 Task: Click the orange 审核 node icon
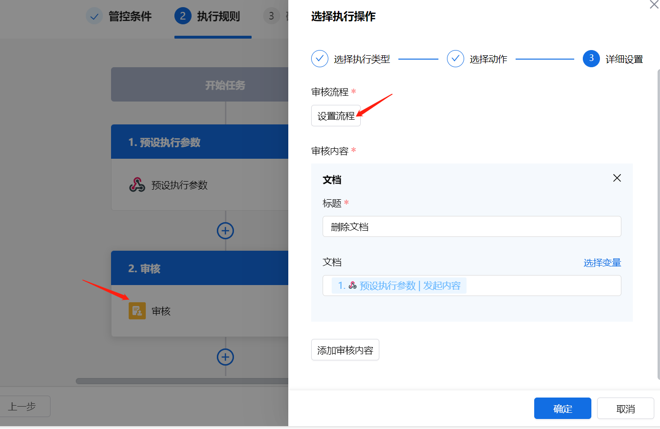pos(137,311)
